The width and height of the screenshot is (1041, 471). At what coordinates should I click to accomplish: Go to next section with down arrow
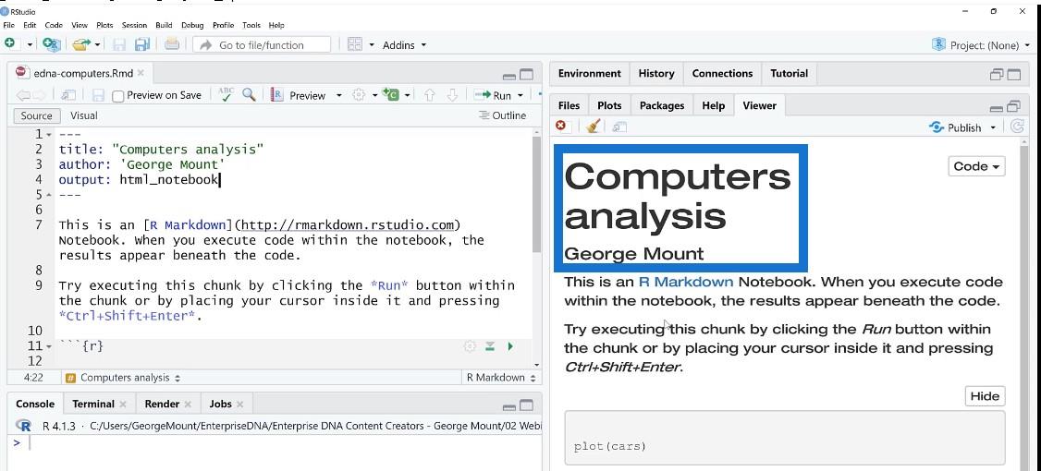[452, 95]
